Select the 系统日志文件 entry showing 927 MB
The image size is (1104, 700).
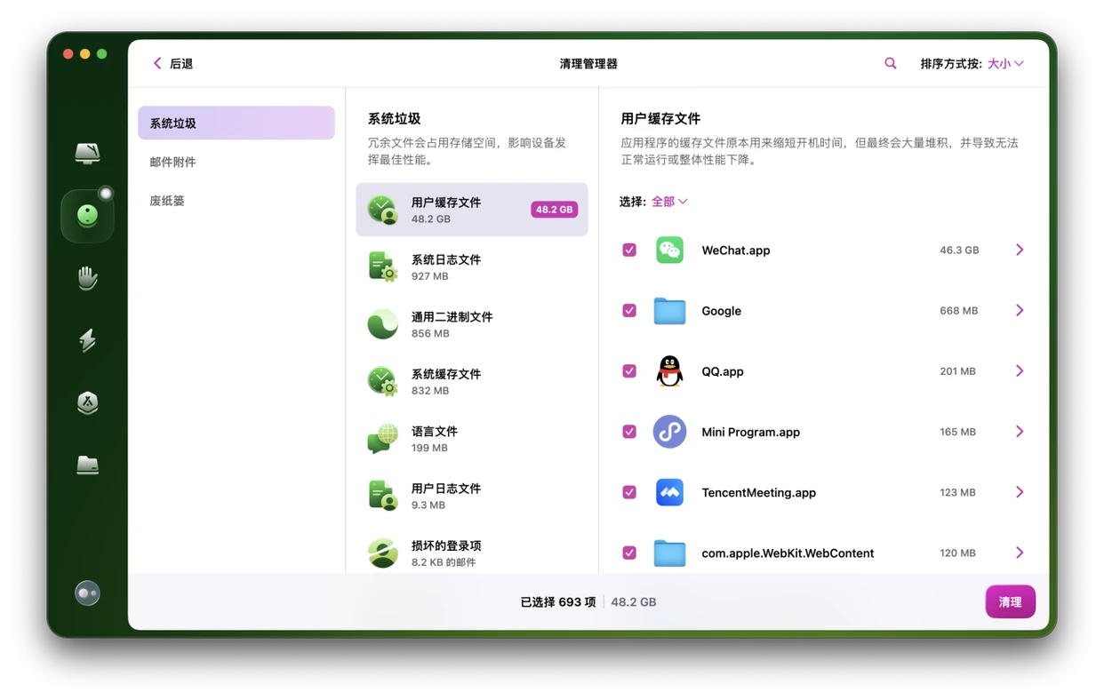[x=471, y=266]
